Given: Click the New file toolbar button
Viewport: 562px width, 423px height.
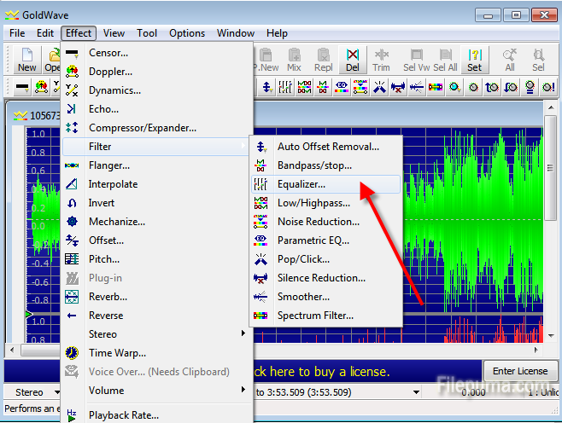Looking at the screenshot, I should (27, 60).
